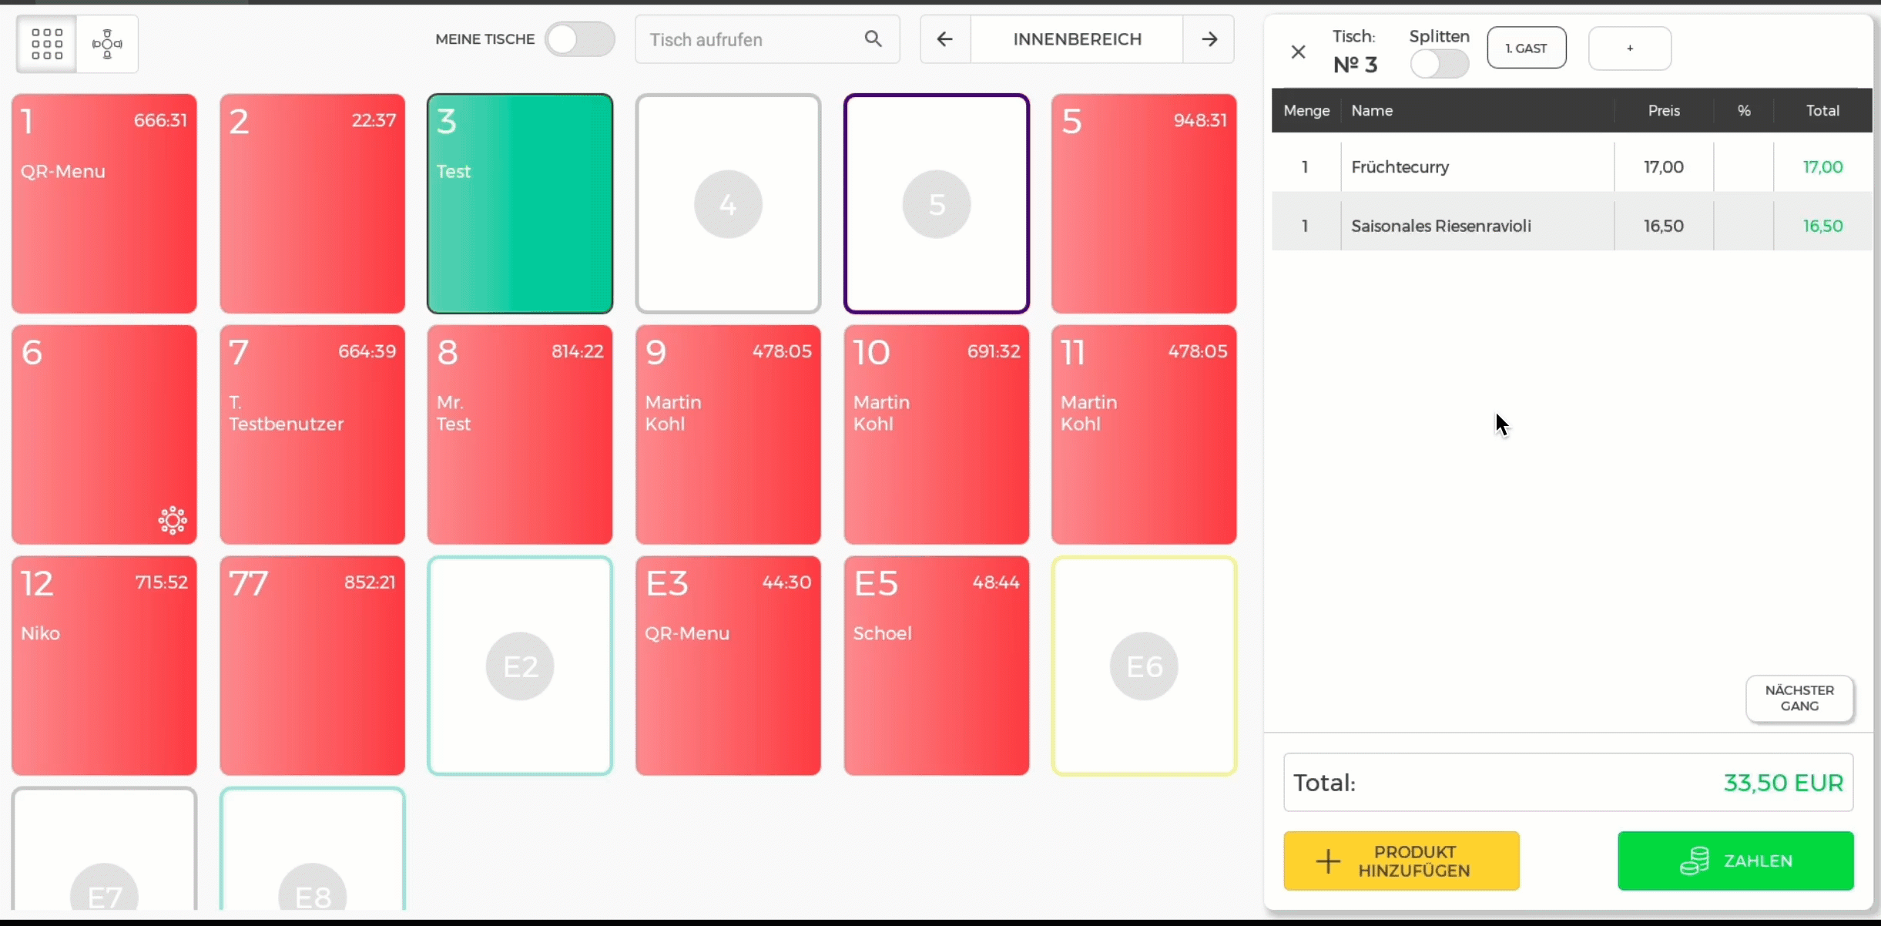
Task: Switch to floor plan layout view icon
Action: click(107, 44)
